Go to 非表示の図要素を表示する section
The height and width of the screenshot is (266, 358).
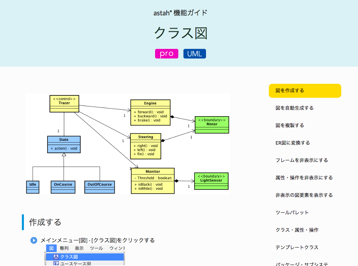coord(304,195)
